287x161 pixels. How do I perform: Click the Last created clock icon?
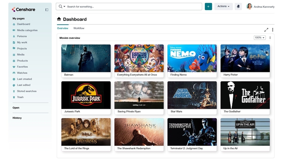[14, 79]
